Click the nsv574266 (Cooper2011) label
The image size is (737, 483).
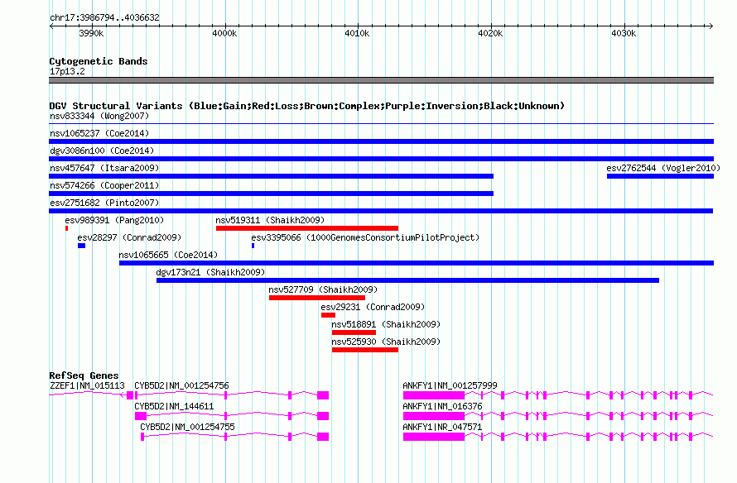(x=104, y=185)
